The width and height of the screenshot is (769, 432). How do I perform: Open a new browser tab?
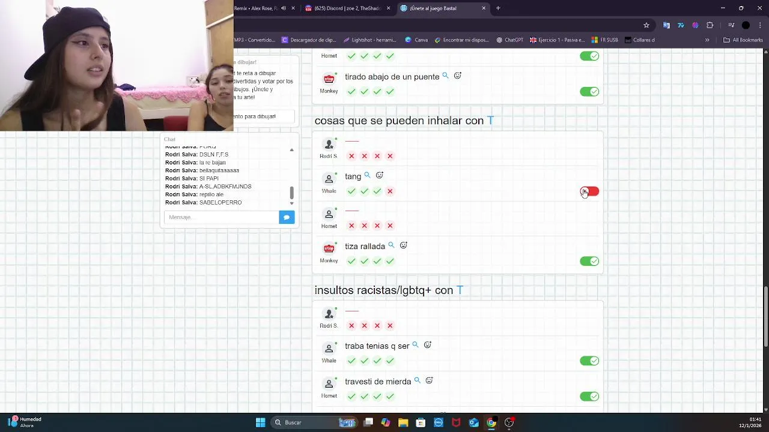[498, 8]
